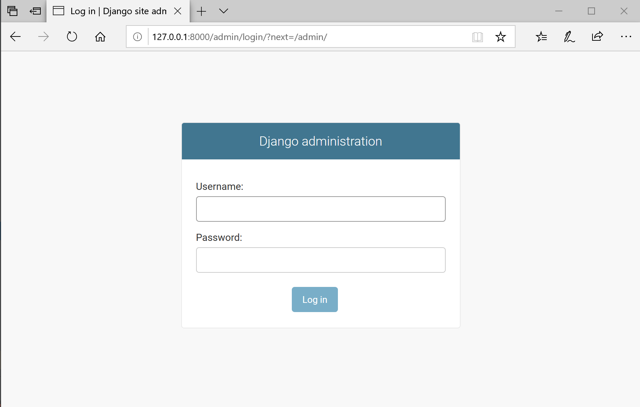Set these tabs aside icon
Image resolution: width=640 pixels, height=407 pixels.
(x=35, y=11)
